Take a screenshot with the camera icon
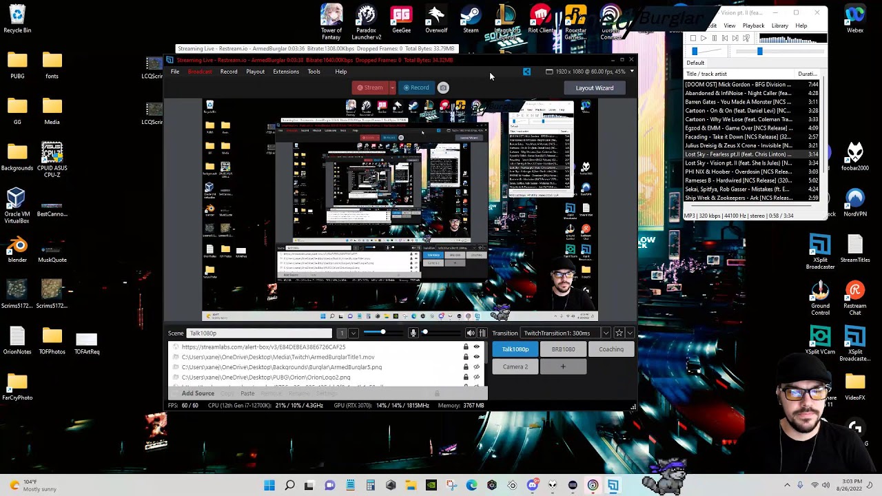This screenshot has width=882, height=496. click(443, 87)
